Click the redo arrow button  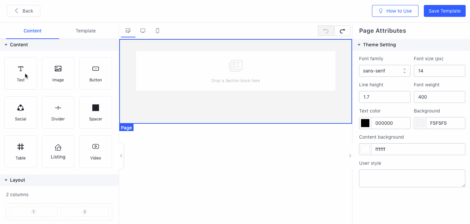(342, 31)
